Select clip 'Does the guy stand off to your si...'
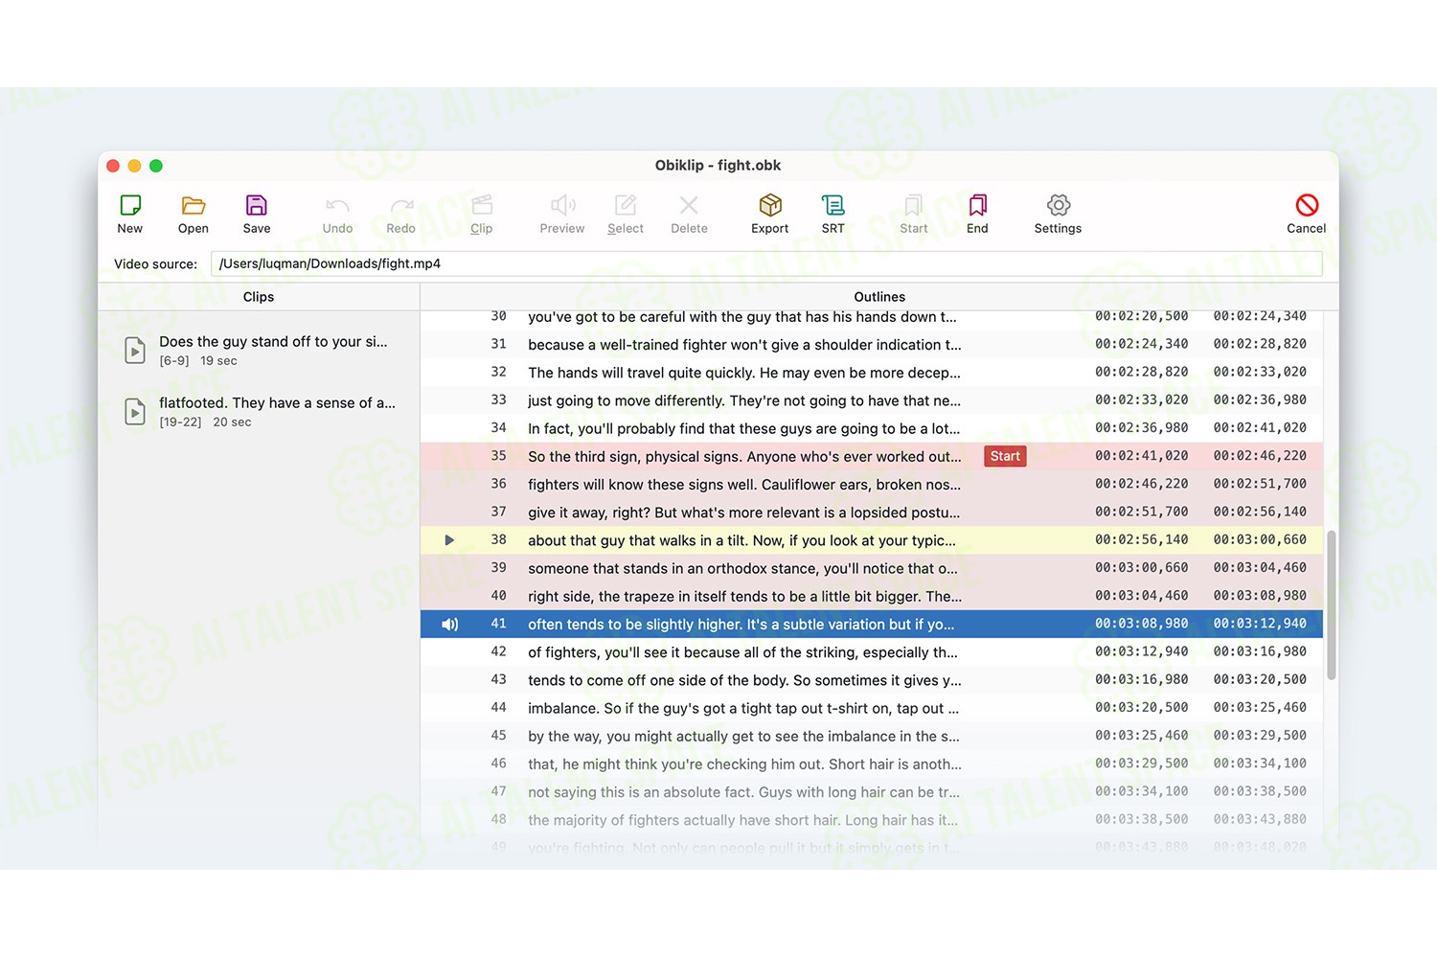The width and height of the screenshot is (1437, 958). click(x=259, y=351)
